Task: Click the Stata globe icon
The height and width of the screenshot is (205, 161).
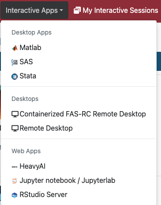Action: pyautogui.click(x=15, y=77)
